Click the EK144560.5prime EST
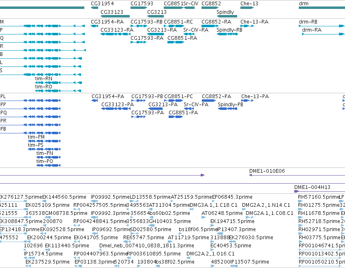 (x=44, y=201)
